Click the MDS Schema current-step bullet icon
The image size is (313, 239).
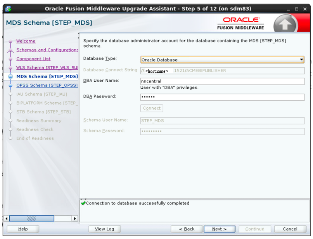coord(10,77)
